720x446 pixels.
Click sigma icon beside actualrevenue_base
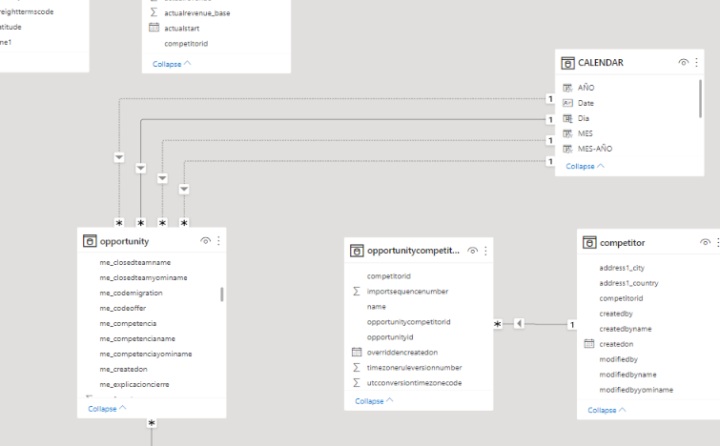point(154,12)
